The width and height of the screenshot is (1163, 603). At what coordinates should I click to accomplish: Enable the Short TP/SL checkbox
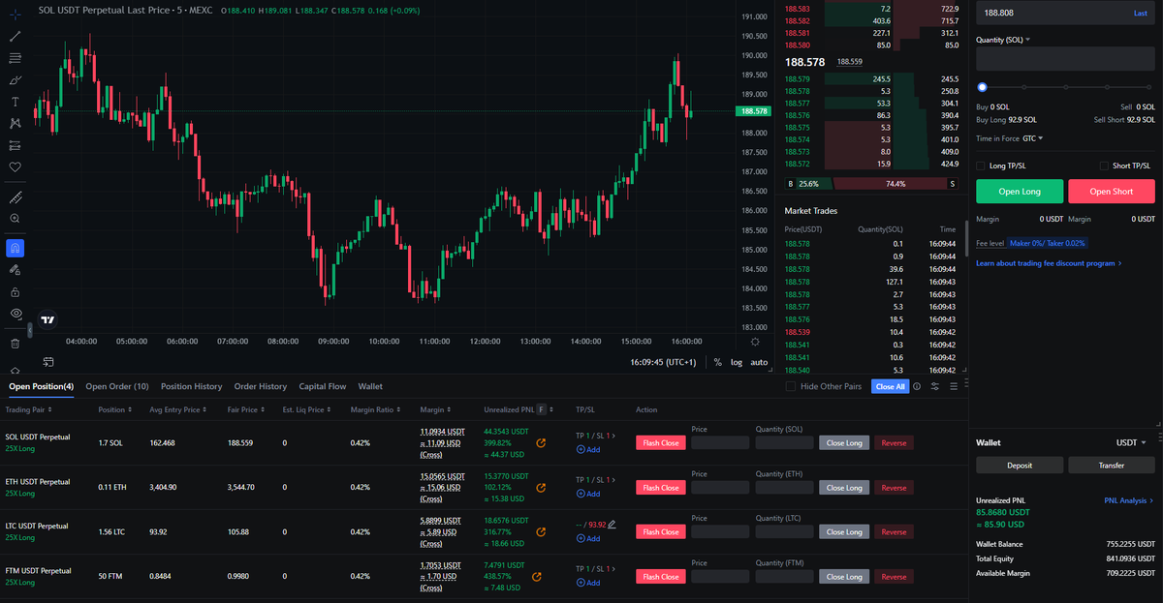pos(1105,166)
